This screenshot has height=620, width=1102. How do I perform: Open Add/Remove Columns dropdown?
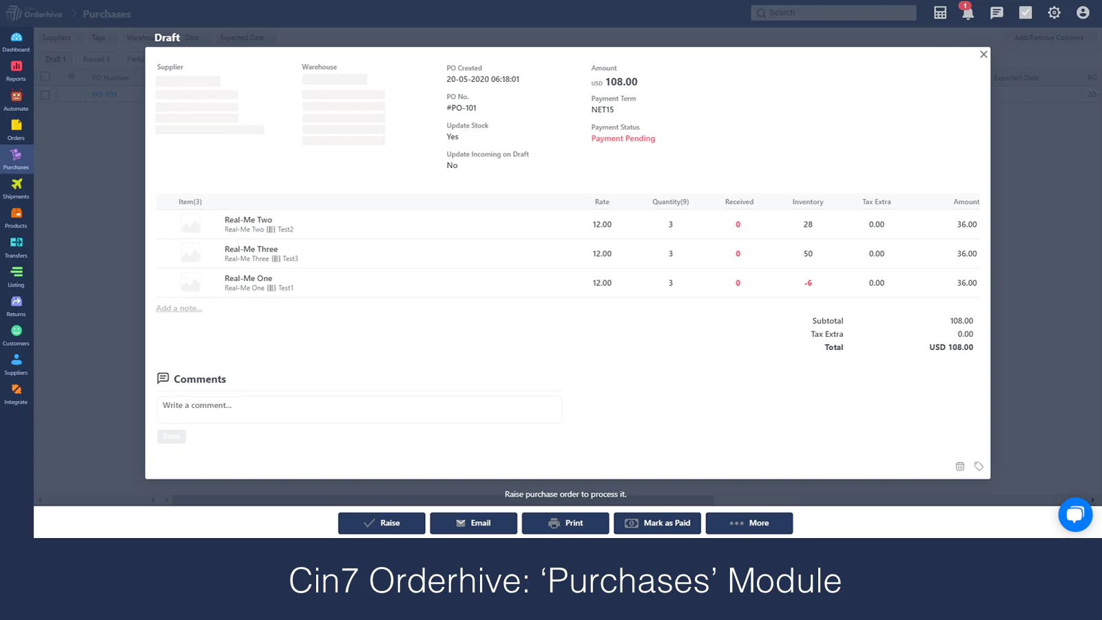coord(1053,38)
